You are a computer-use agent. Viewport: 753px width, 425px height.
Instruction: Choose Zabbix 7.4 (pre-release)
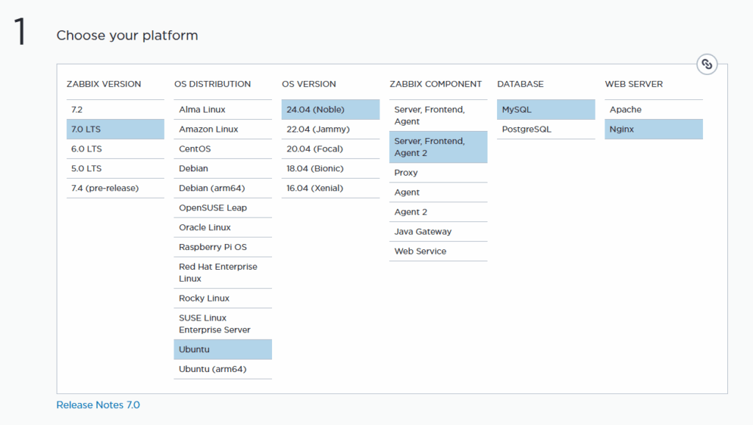115,188
